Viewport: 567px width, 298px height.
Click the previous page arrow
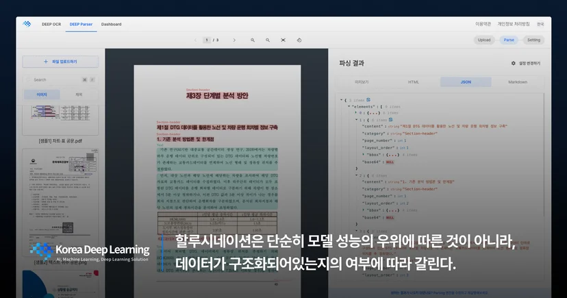(195, 40)
